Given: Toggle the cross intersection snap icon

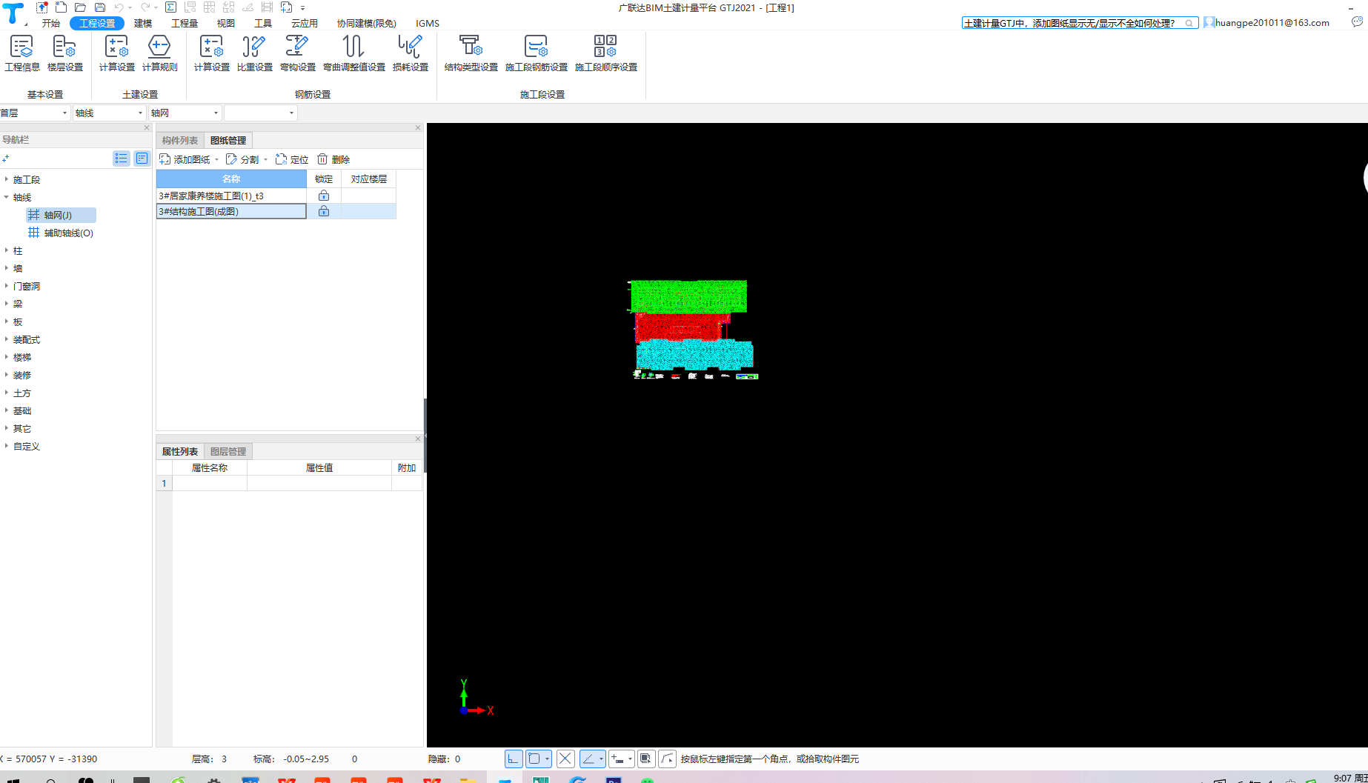Looking at the screenshot, I should pyautogui.click(x=565, y=759).
